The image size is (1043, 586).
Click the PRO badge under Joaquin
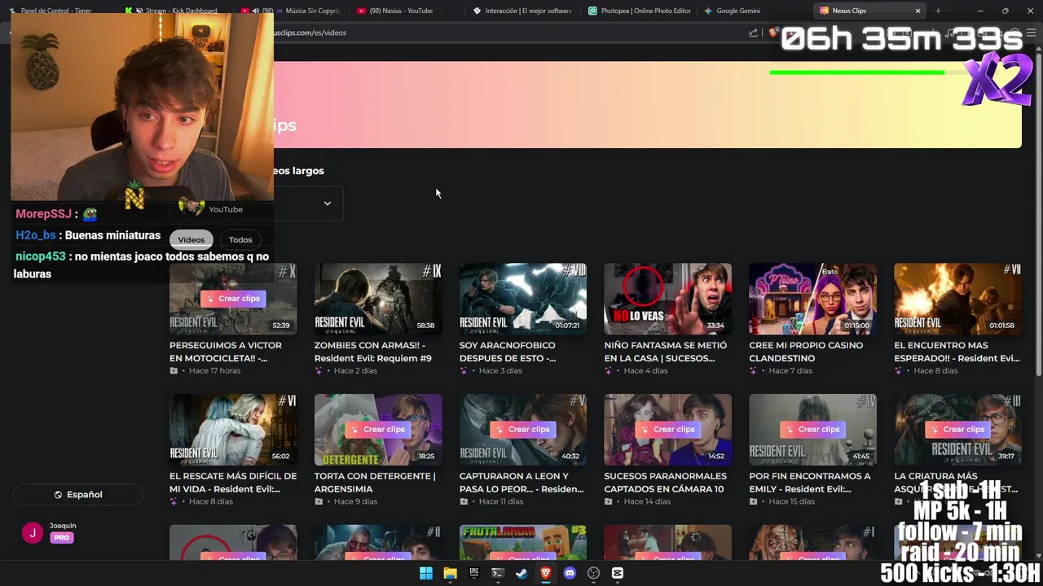[62, 538]
